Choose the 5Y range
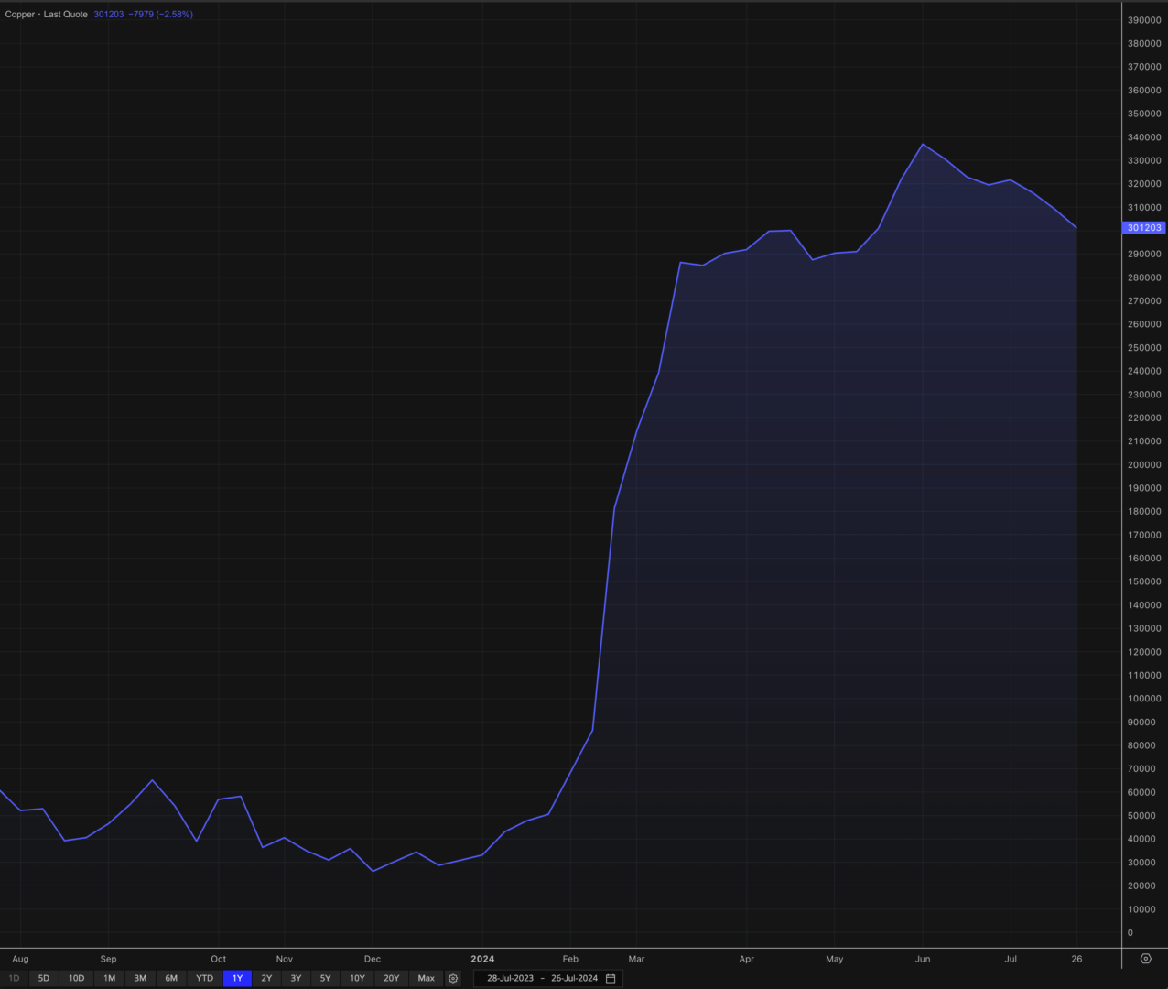 click(325, 978)
